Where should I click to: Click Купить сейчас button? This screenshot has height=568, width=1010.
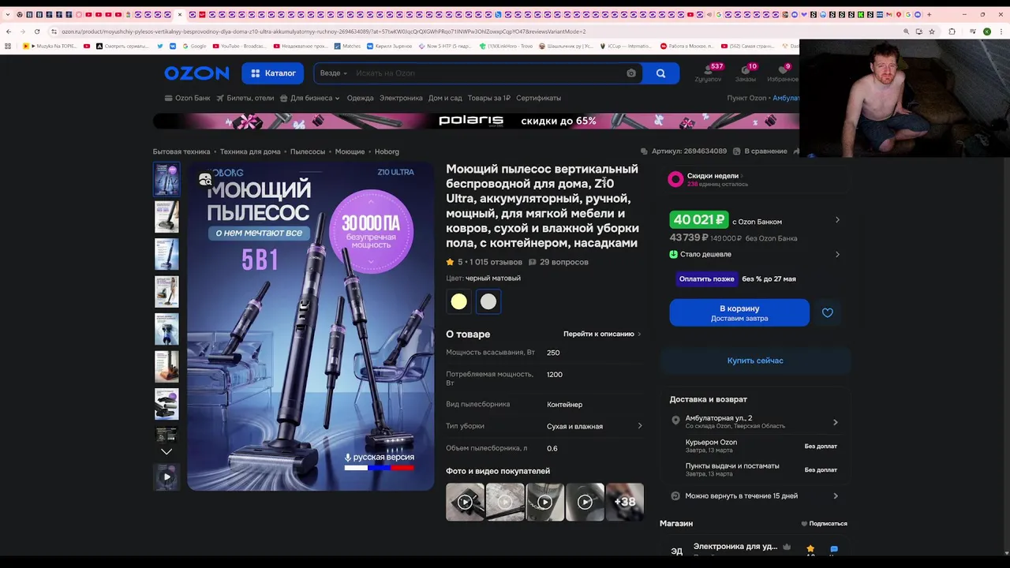pyautogui.click(x=755, y=361)
